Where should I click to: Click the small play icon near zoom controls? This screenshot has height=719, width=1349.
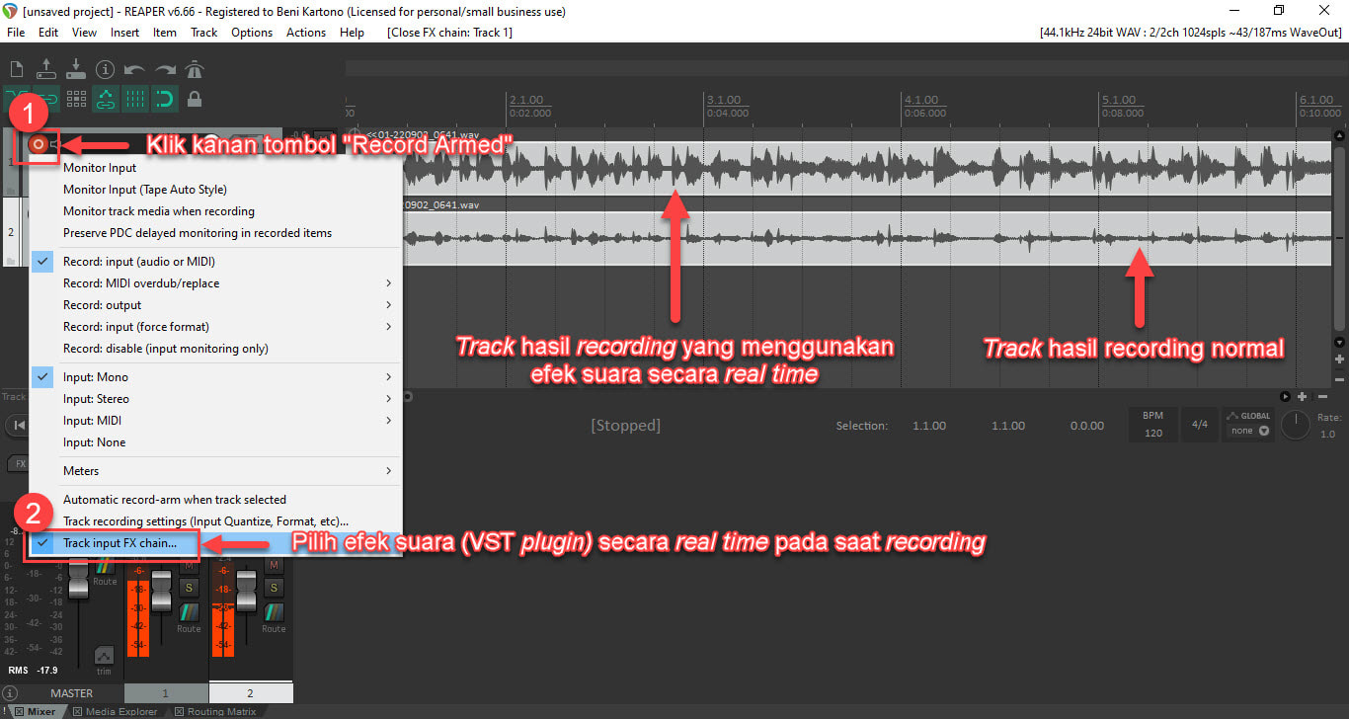click(1286, 396)
